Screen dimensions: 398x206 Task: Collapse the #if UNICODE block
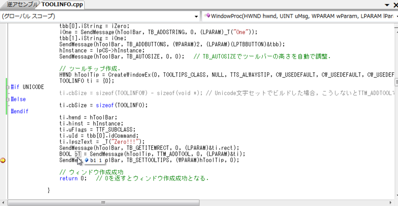(8, 87)
